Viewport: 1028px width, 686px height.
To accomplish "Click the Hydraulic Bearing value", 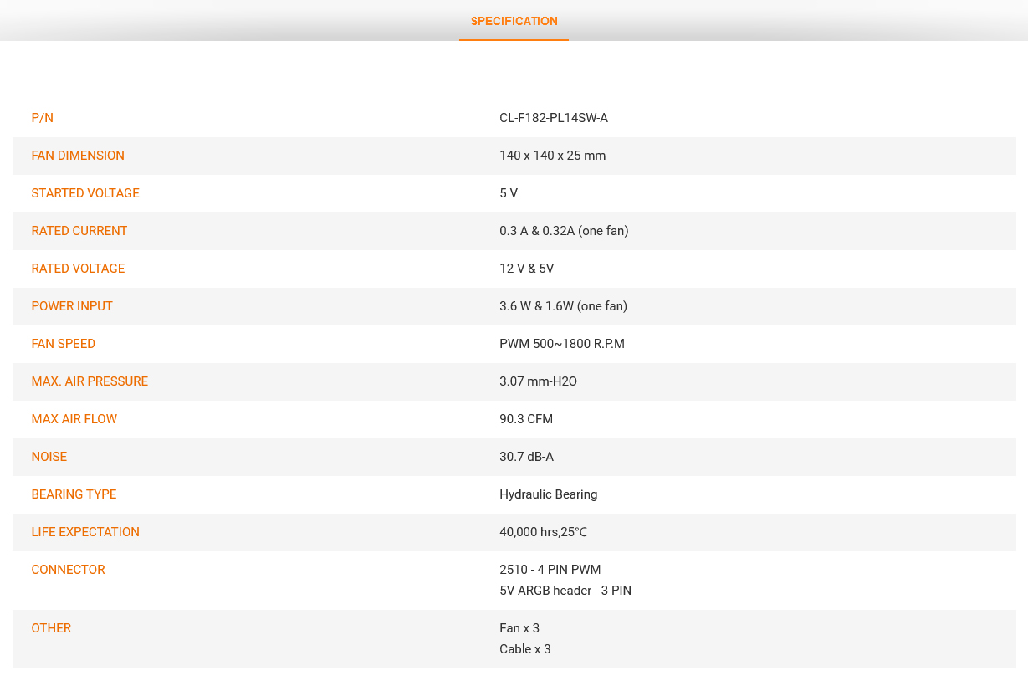I will pyautogui.click(x=549, y=494).
